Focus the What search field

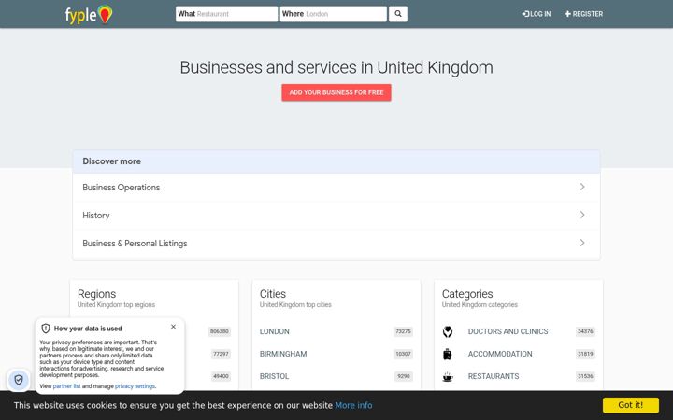[x=226, y=14]
